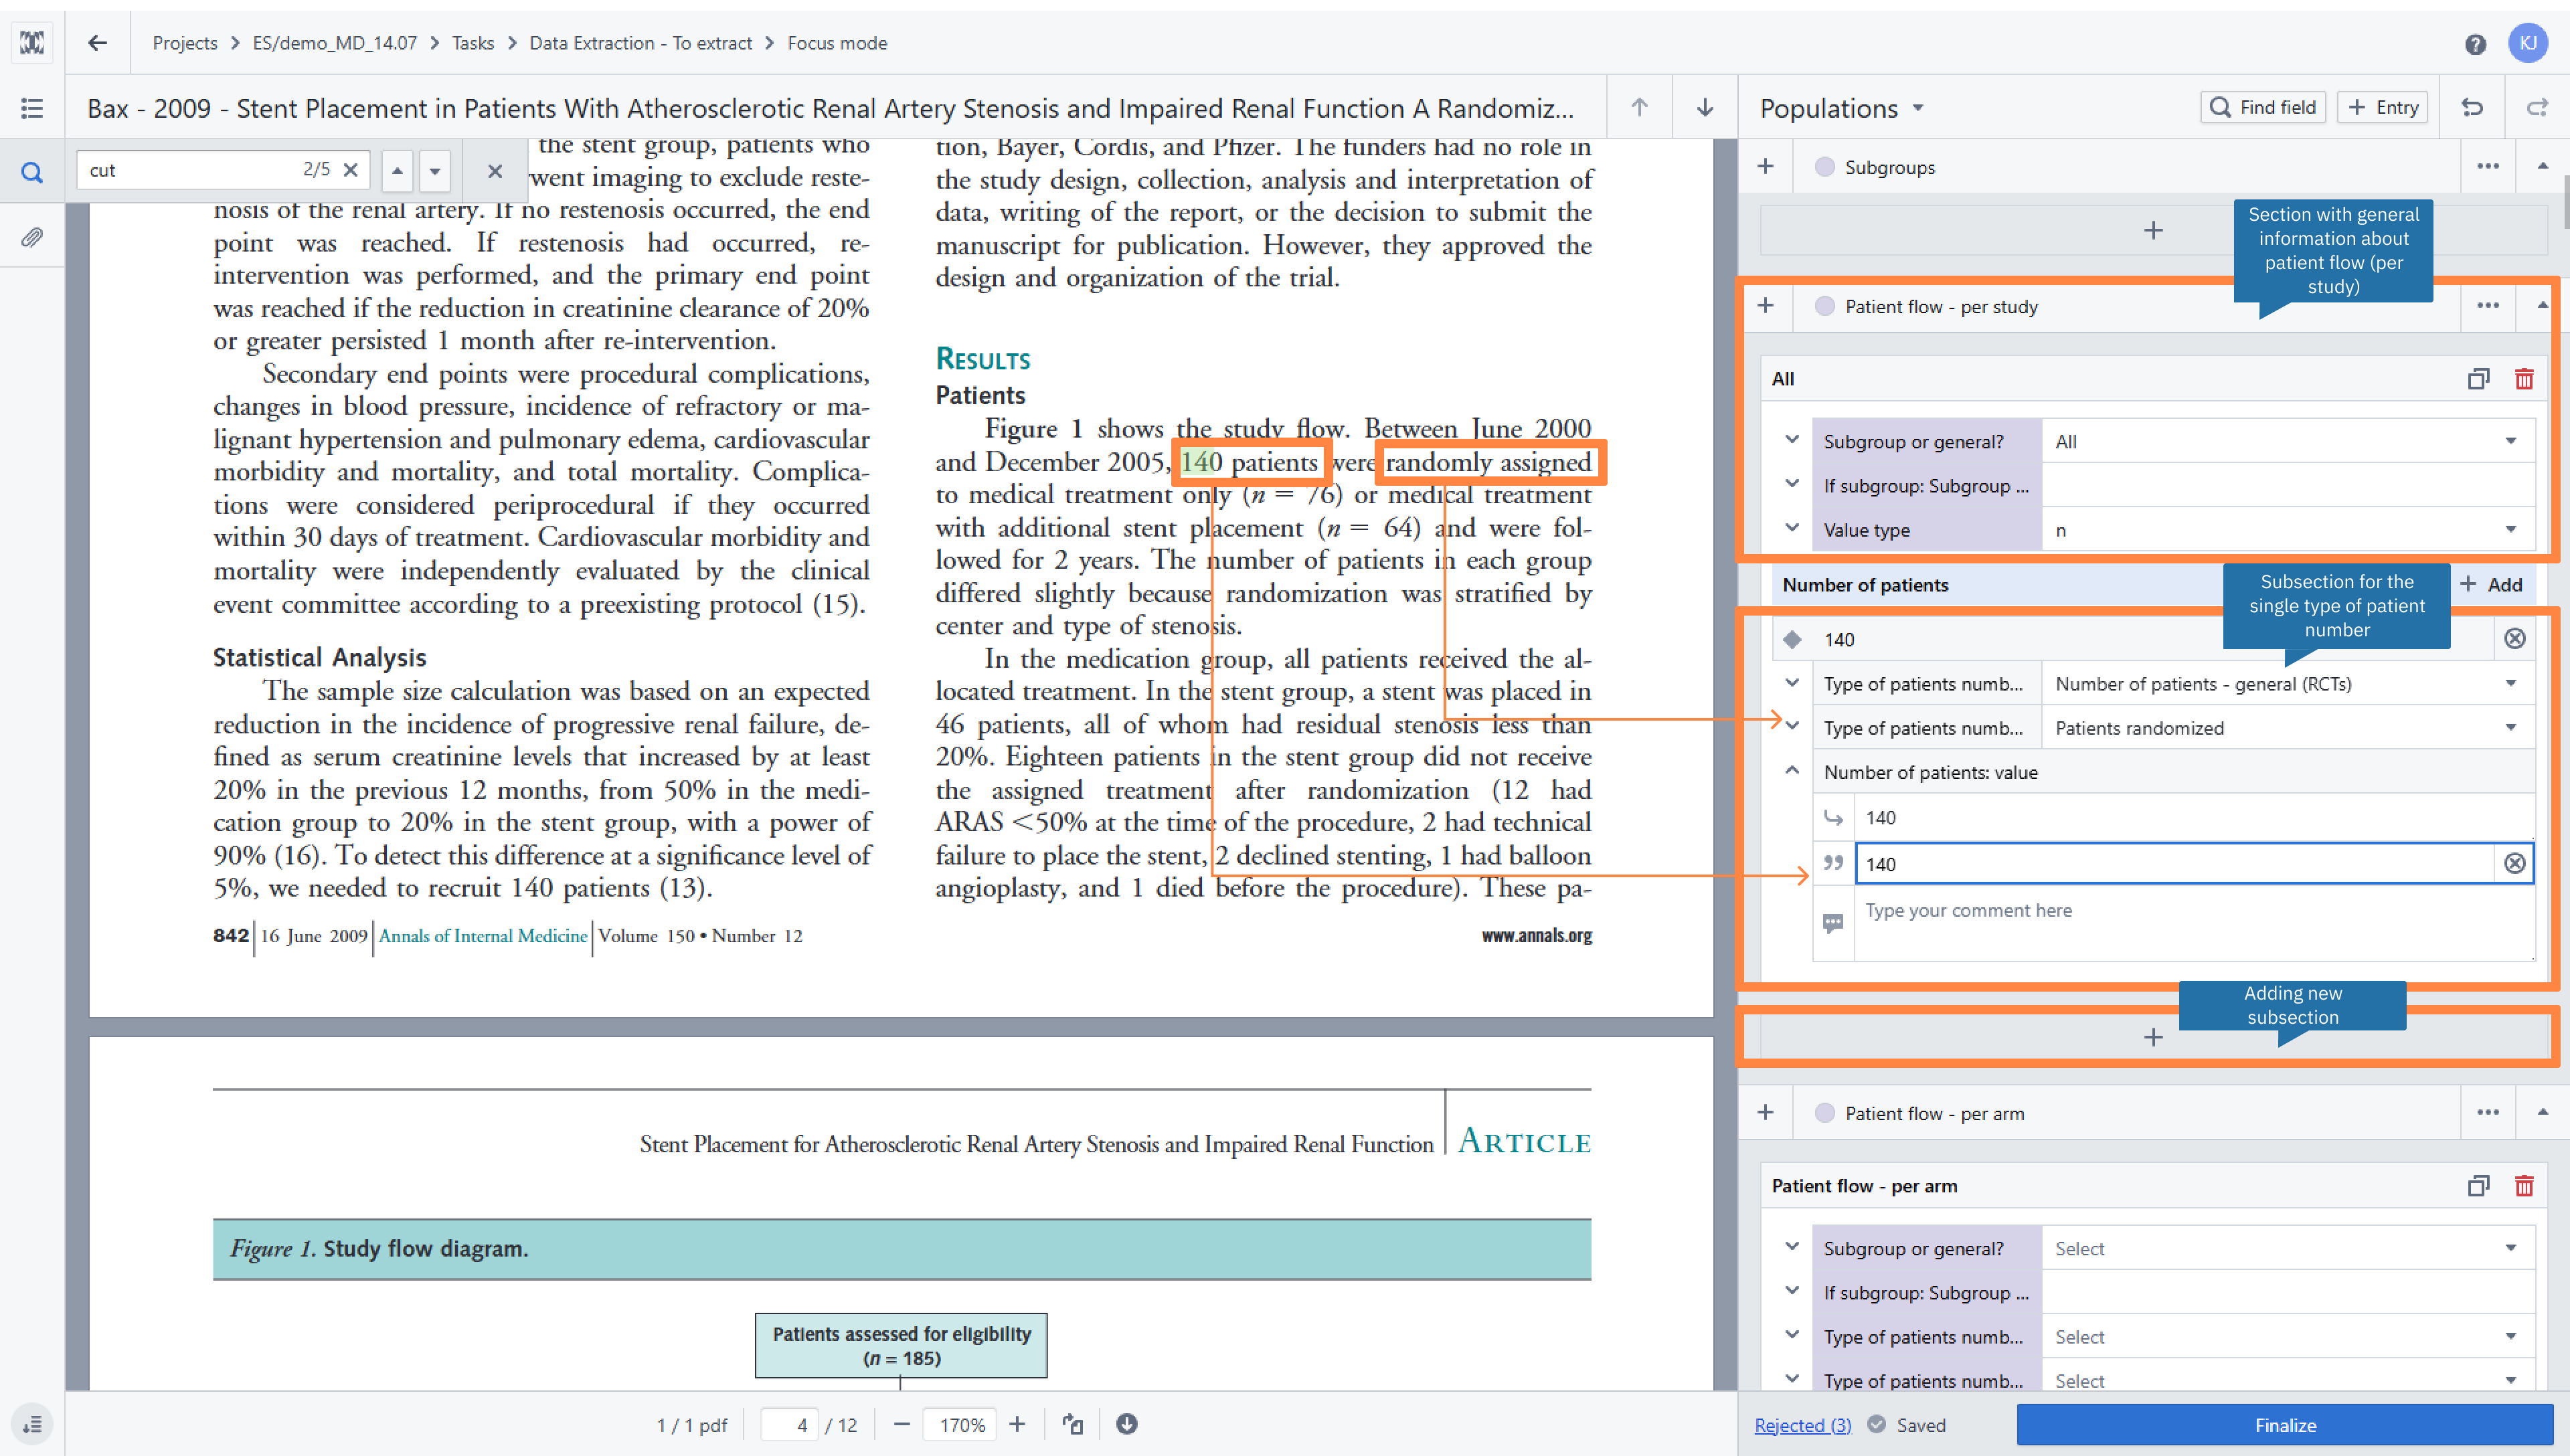2570x1456 pixels.
Task: Zoom in the PDF with plus
Action: point(1017,1424)
